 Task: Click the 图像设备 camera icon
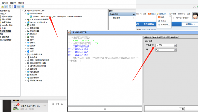click(28, 69)
